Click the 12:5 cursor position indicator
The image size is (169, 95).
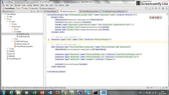click(148, 88)
